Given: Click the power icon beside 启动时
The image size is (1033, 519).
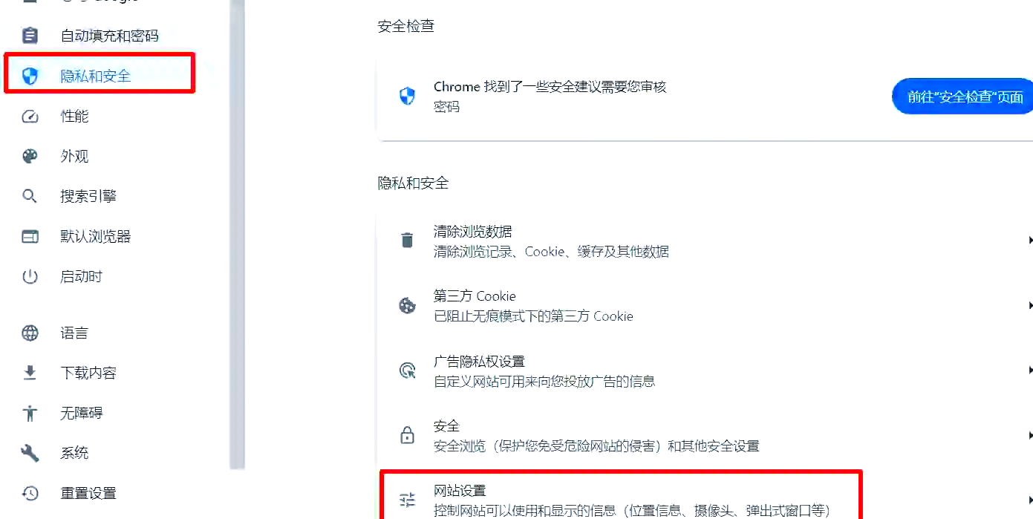Looking at the screenshot, I should click(30, 277).
